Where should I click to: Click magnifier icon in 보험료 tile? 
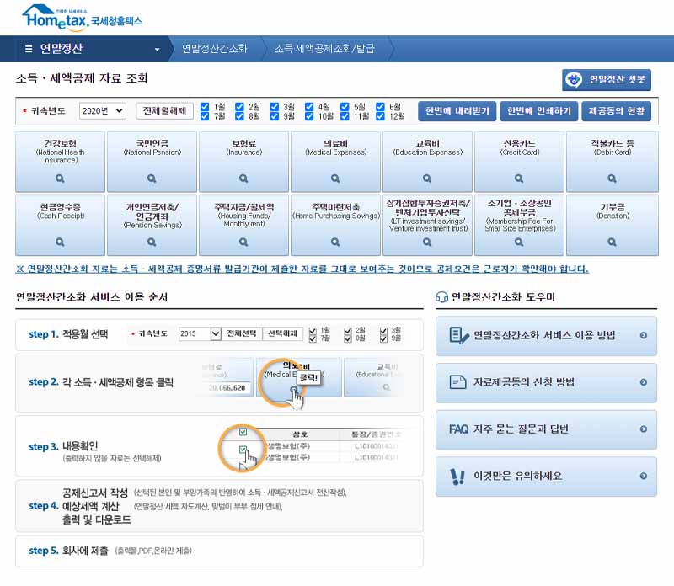(243, 178)
